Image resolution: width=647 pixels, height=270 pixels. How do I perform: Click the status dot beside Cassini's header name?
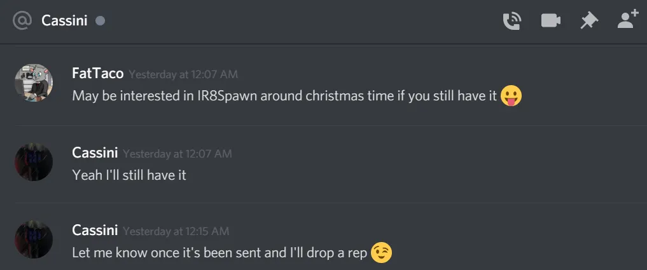pos(101,20)
